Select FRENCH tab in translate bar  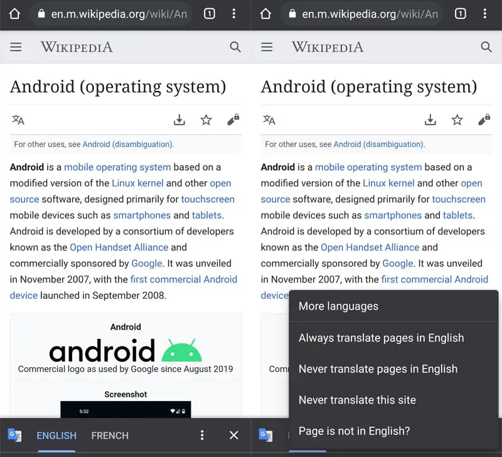(110, 436)
